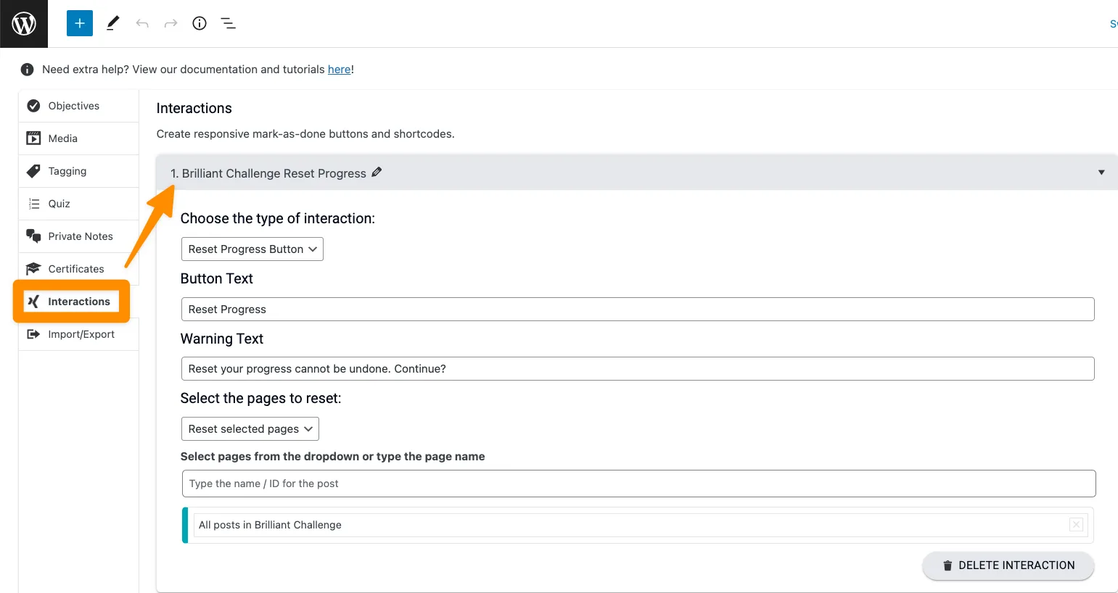1118x593 pixels.
Task: Click the Button Text input field
Action: [637, 310]
